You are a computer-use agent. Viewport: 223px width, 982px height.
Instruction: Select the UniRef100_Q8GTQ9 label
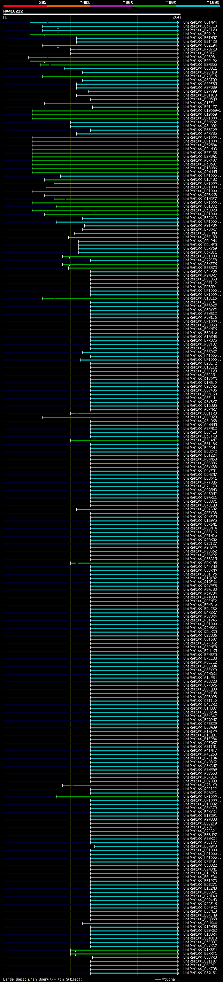[x=200, y=80]
